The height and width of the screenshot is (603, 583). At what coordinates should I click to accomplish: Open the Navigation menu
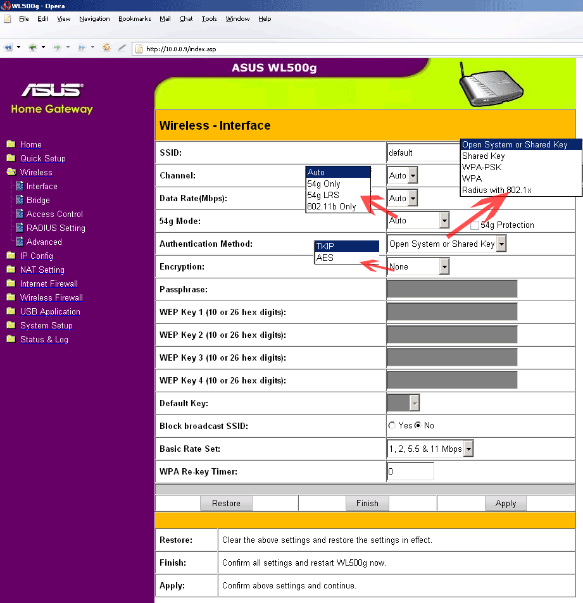click(94, 19)
